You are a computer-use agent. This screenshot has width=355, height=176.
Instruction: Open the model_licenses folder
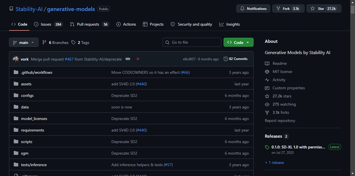pos(34,119)
